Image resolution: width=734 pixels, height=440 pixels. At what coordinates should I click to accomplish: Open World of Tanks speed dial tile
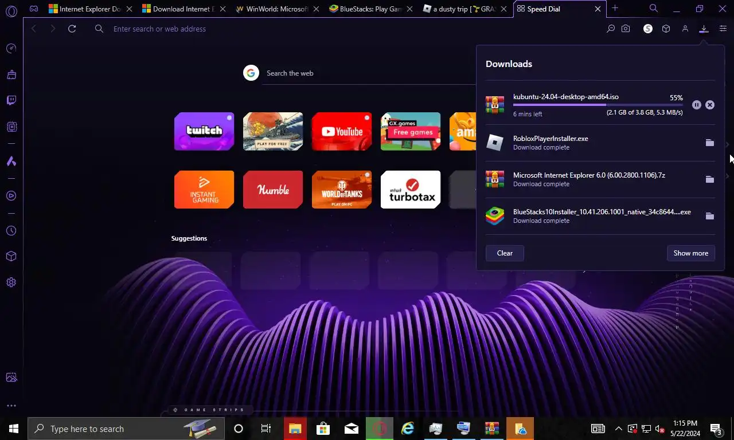pyautogui.click(x=342, y=190)
